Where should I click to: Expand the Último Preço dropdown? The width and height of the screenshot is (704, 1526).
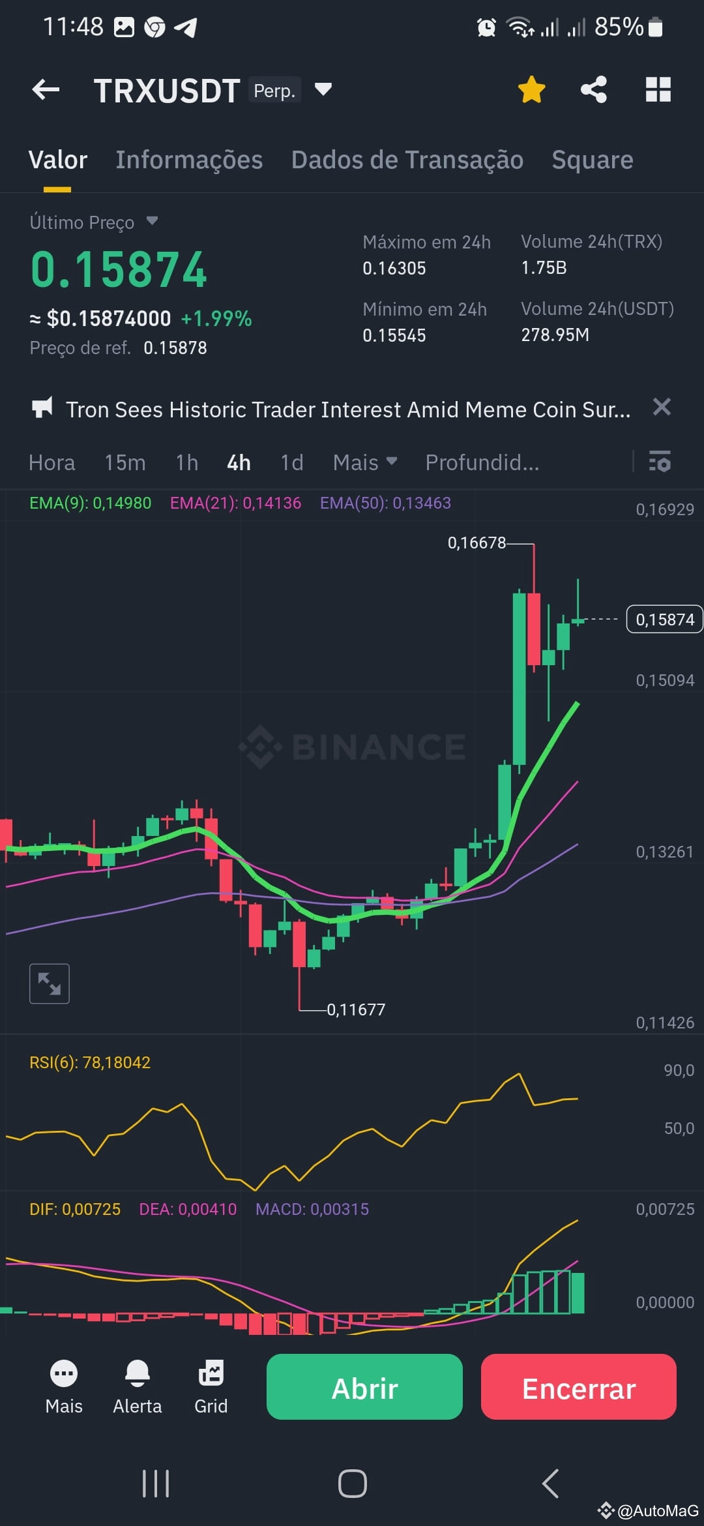(153, 222)
